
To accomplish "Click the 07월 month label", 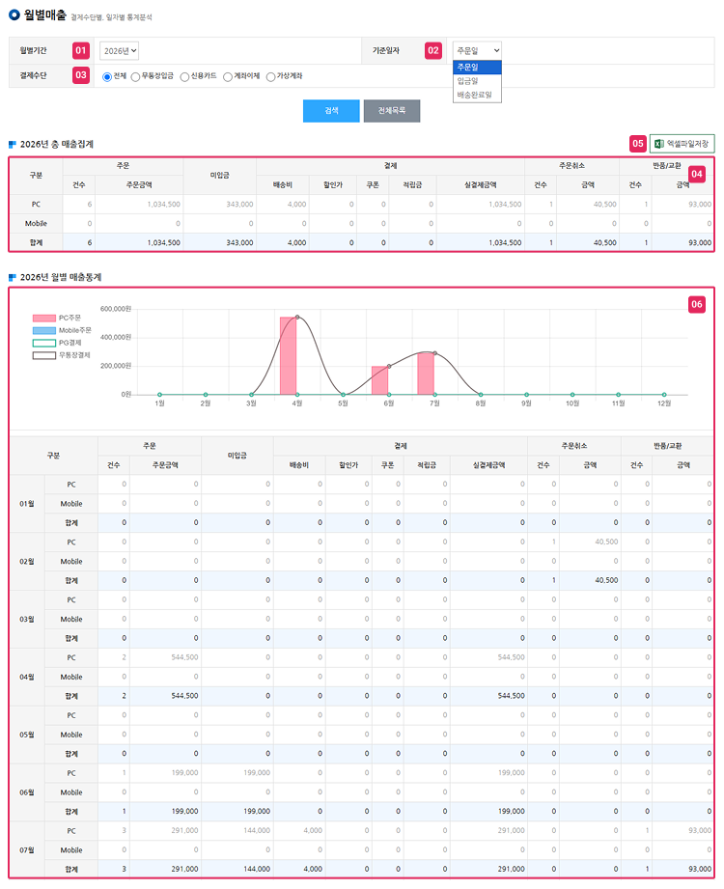I will (27, 850).
